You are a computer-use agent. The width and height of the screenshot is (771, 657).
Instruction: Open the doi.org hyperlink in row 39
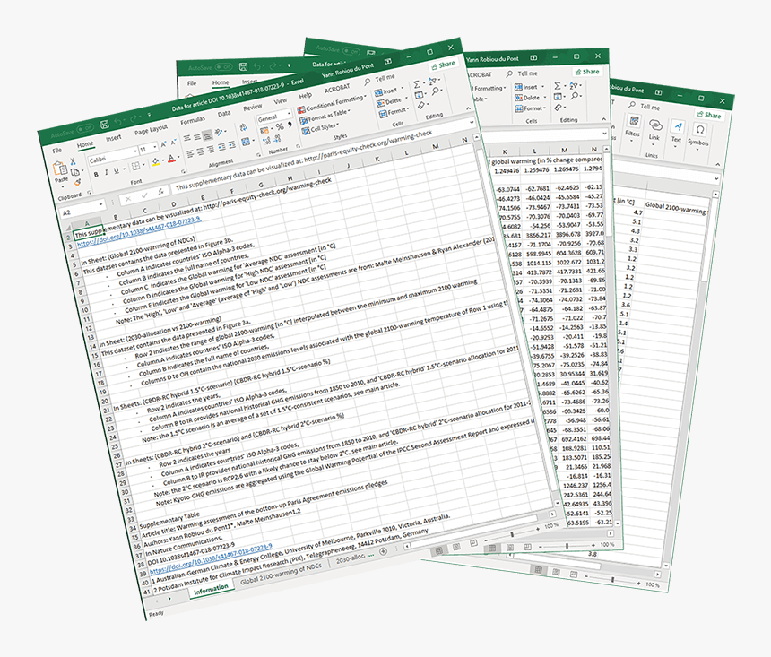[x=211, y=558]
